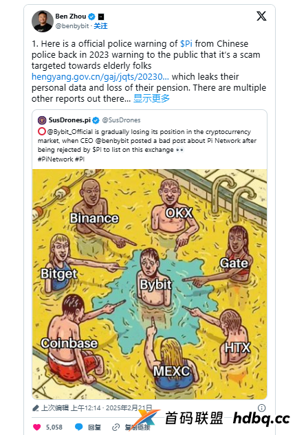The width and height of the screenshot is (306, 435).
Task: Click SusDrones verified checkmark badge
Action: pos(96,120)
